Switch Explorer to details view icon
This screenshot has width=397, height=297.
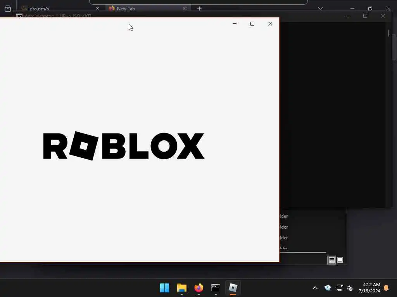pyautogui.click(x=331, y=260)
